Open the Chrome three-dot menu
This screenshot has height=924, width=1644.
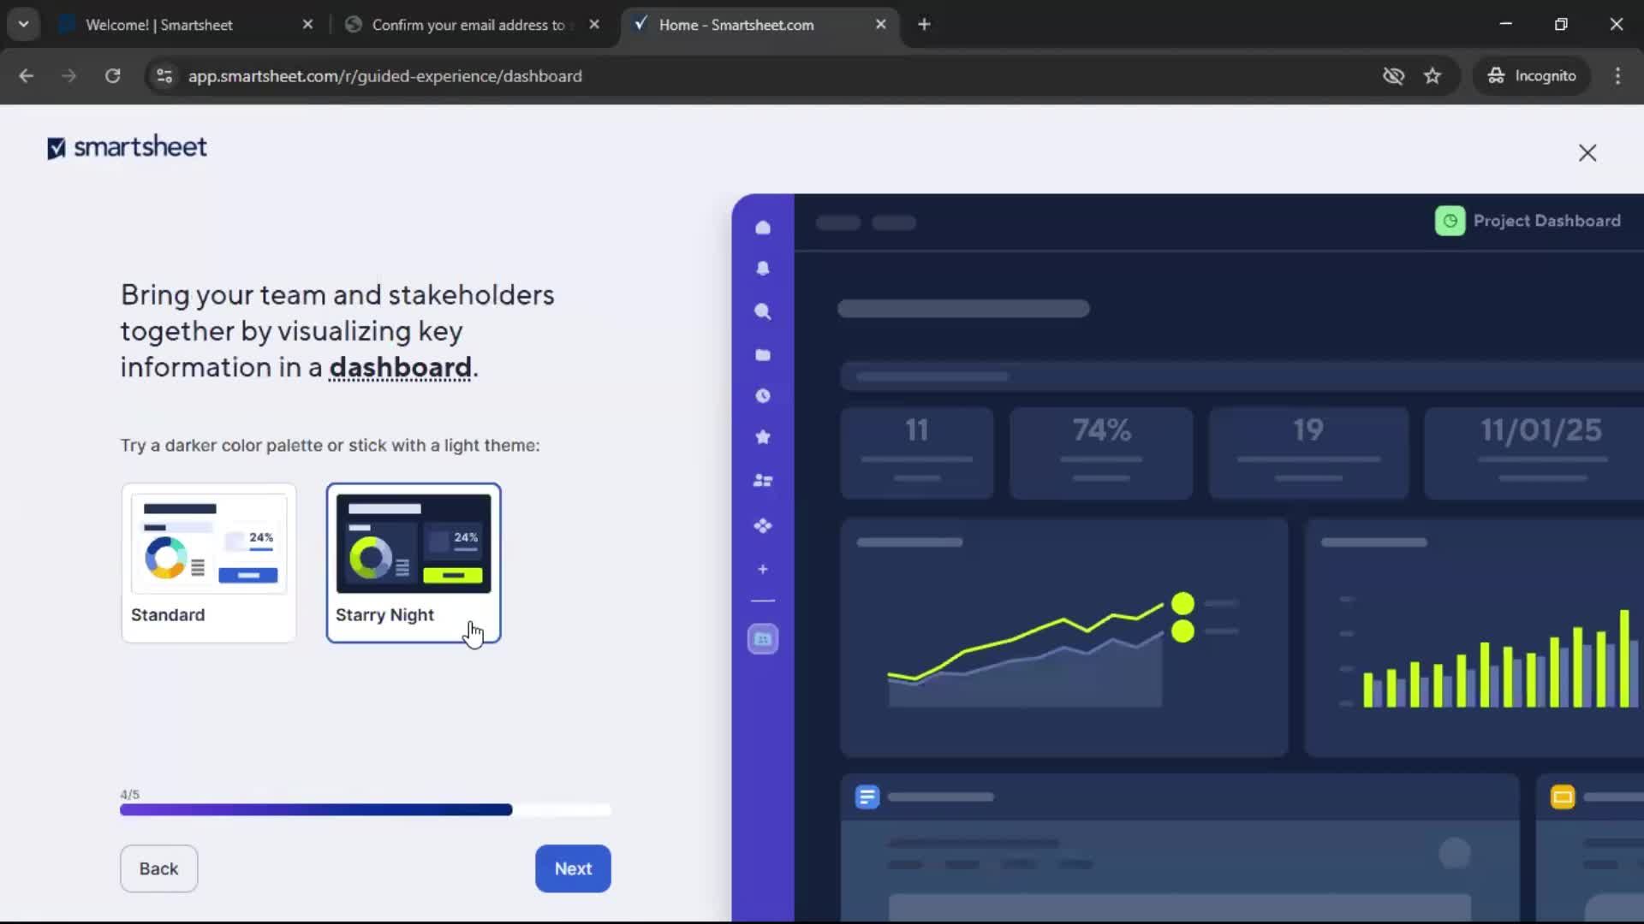[1618, 75]
